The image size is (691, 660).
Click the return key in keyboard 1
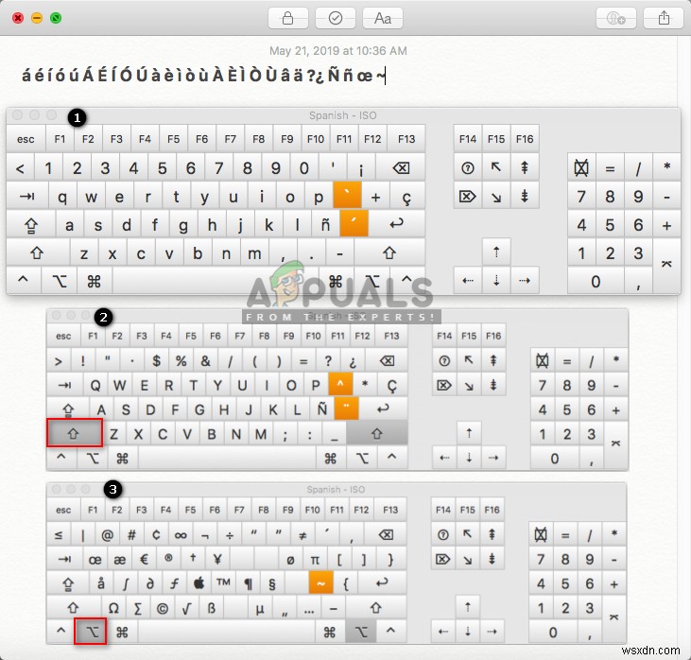tap(397, 223)
